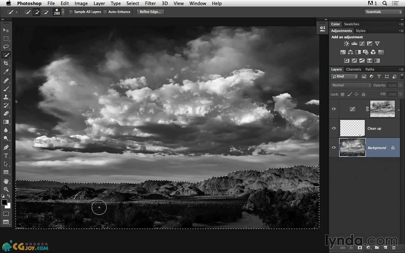Viewport: 405px width, 253px height.
Task: Open the Spotlight search icon
Action: point(385,3)
